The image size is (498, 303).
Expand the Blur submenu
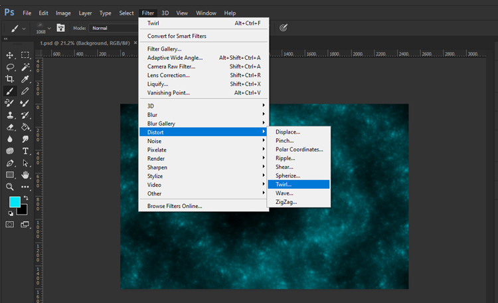pos(203,115)
